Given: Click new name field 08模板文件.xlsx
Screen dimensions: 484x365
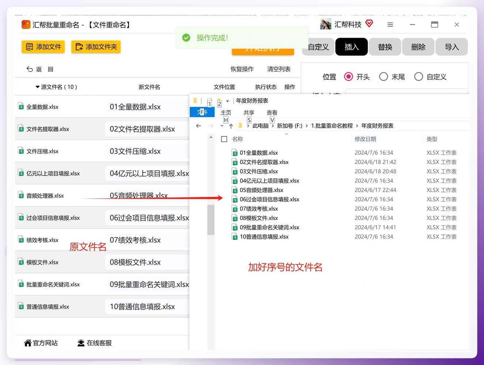Looking at the screenshot, I should [x=147, y=262].
